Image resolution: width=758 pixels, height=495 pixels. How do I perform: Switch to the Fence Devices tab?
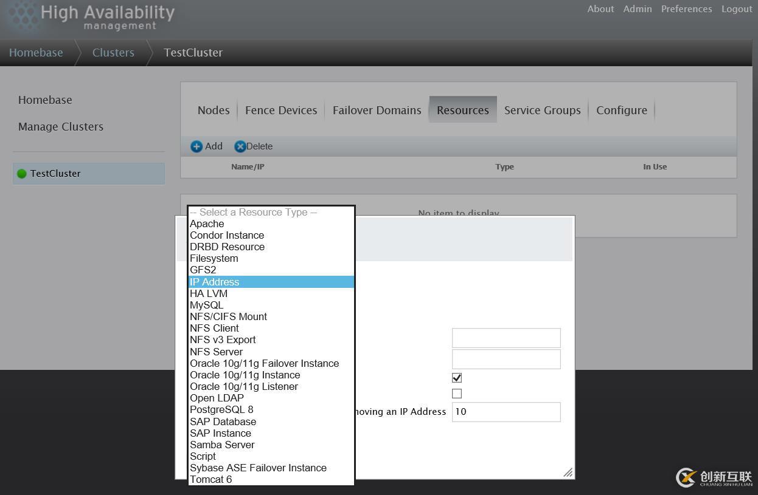[x=281, y=110]
